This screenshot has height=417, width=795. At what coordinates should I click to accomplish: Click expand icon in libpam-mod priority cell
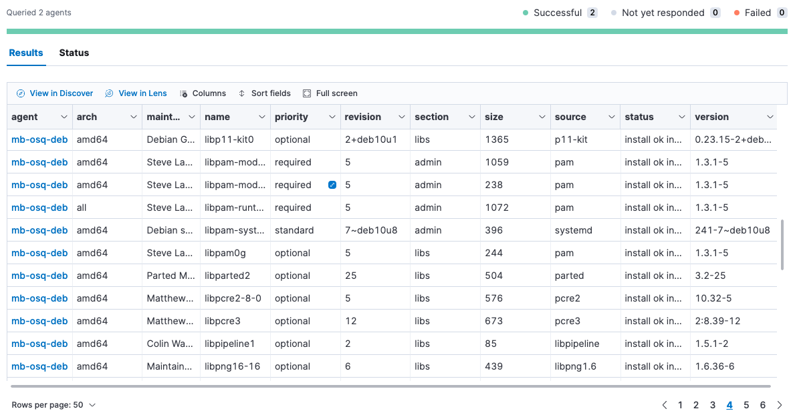coord(332,185)
